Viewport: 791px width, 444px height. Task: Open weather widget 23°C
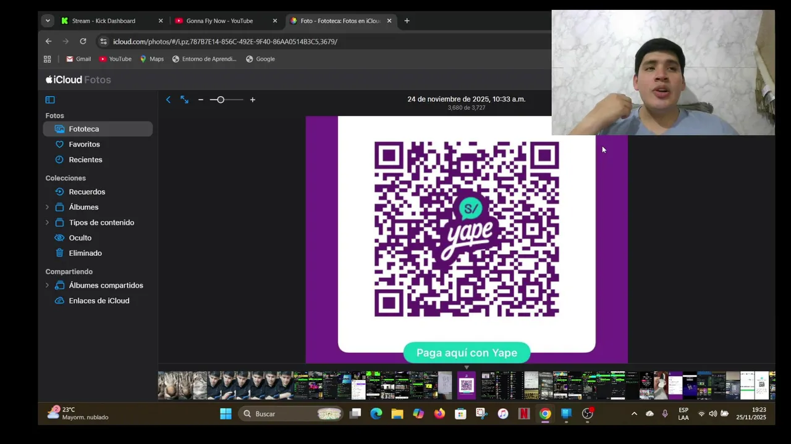(x=78, y=413)
